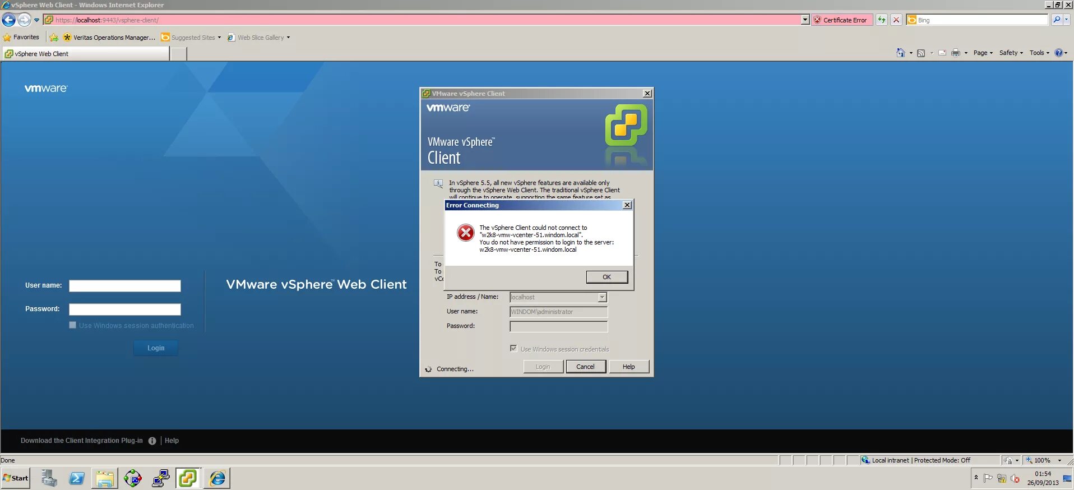Open the Favorites star button
1074x490 pixels.
(21, 38)
